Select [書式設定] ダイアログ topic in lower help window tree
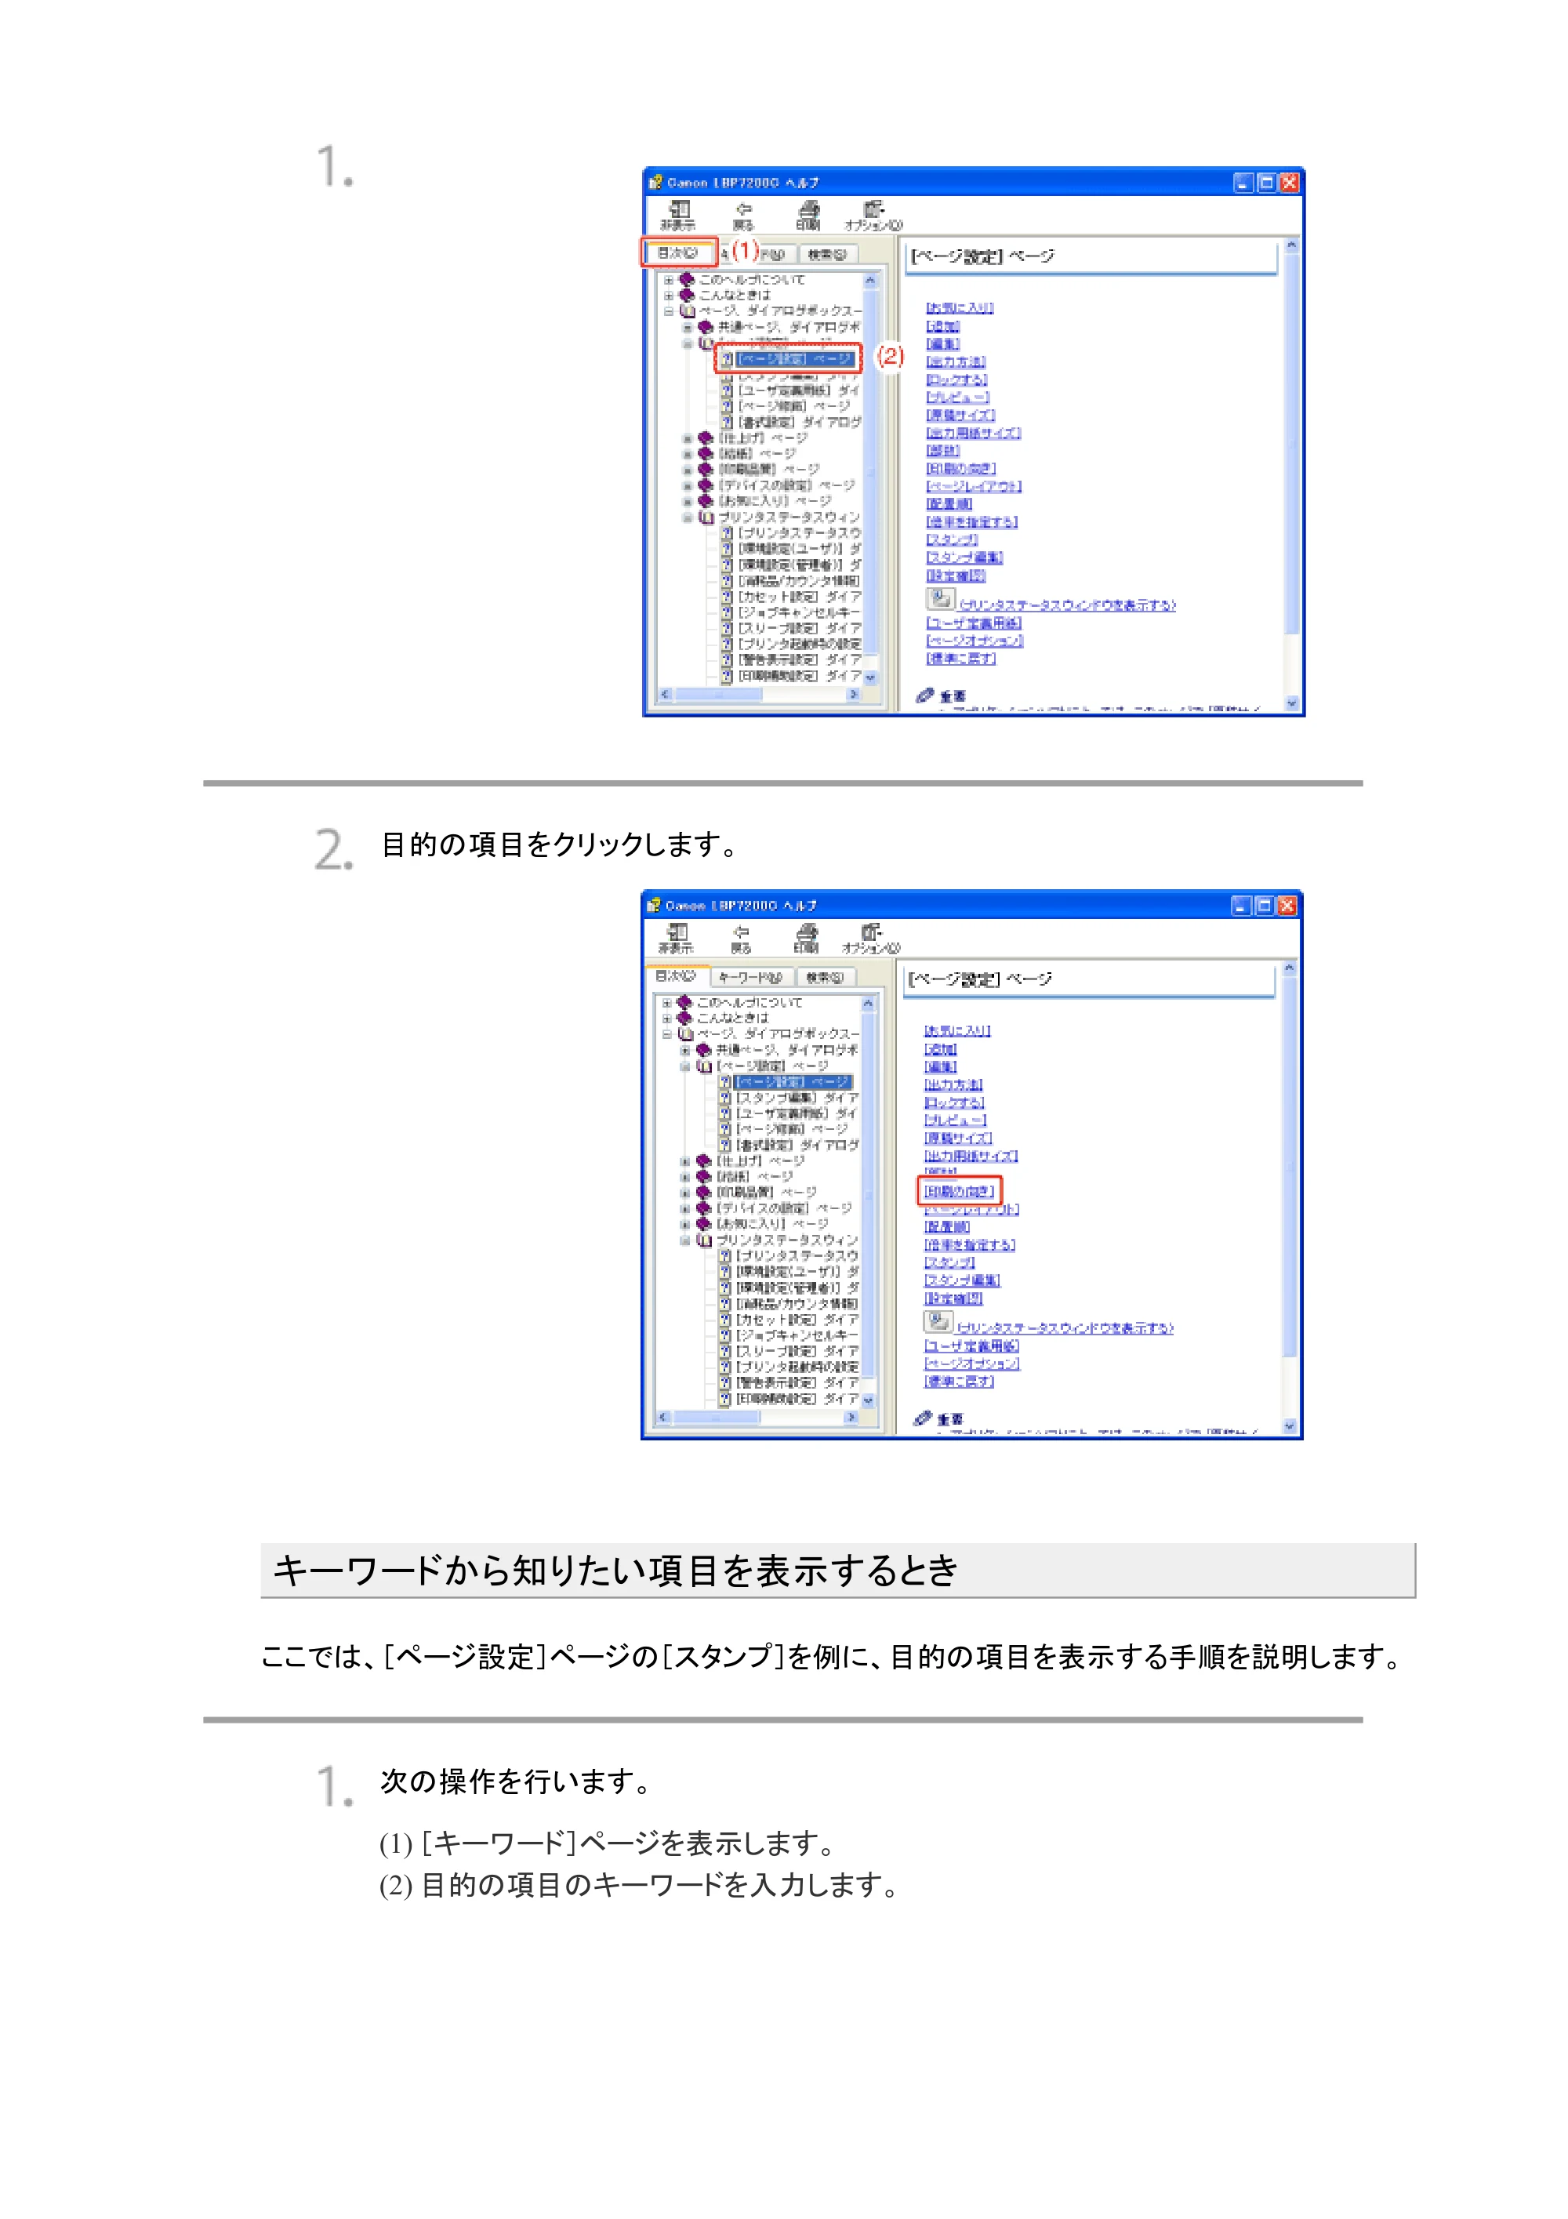Image resolution: width=1568 pixels, height=2219 pixels. click(797, 1146)
